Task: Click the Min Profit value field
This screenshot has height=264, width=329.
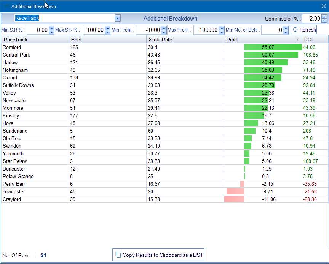Action: point(149,30)
